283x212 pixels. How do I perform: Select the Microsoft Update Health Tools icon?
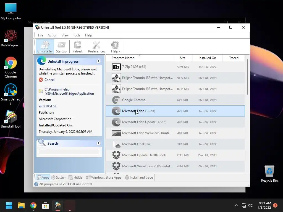coord(116,155)
